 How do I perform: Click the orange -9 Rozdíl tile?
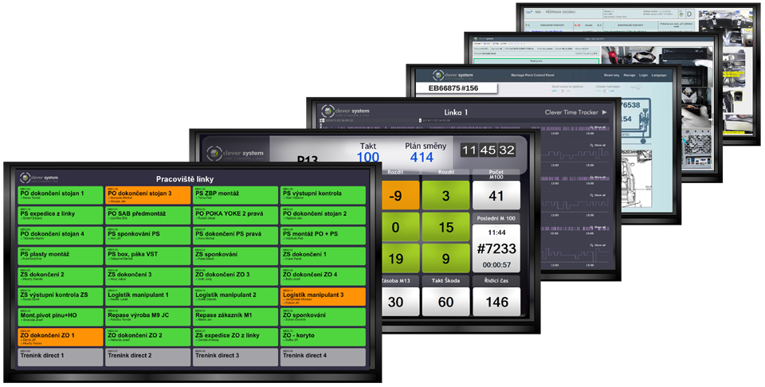click(x=395, y=196)
